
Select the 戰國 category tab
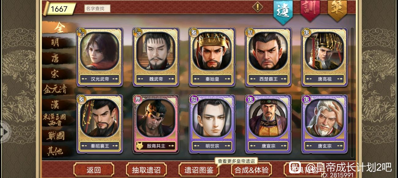[55, 136]
